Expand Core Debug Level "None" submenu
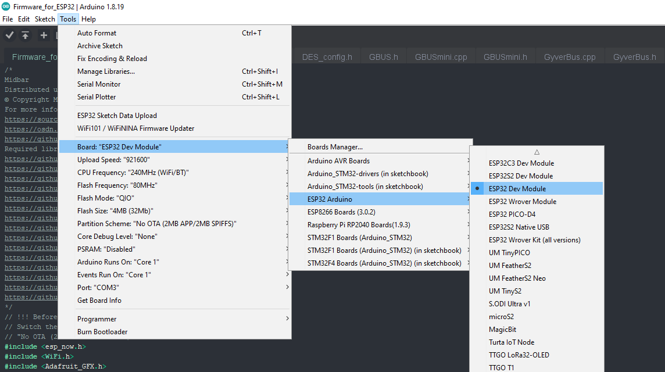 pyautogui.click(x=175, y=236)
